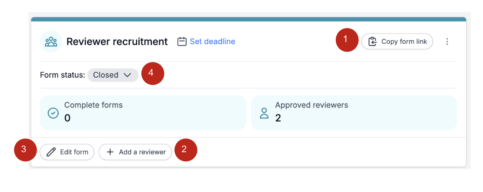
Task: Click the red annotation marker numbered 1
Action: pyautogui.click(x=347, y=40)
